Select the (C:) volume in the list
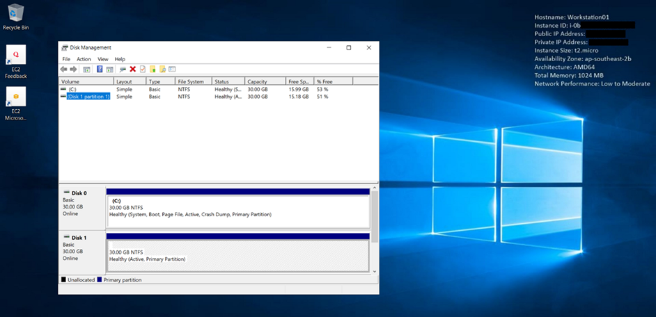Viewport: 656px width, 317px height. pos(72,90)
